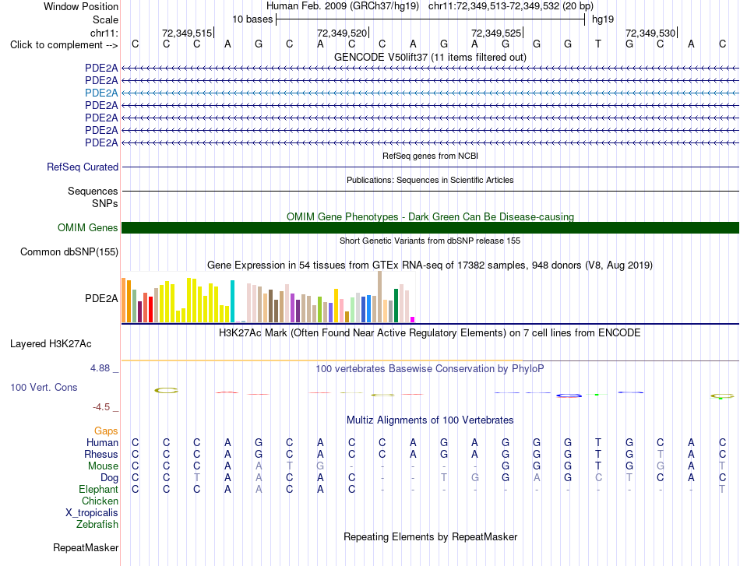The height and width of the screenshot is (566, 740).
Task: Click the orange Gaps label in the alignment
Action: [106, 431]
